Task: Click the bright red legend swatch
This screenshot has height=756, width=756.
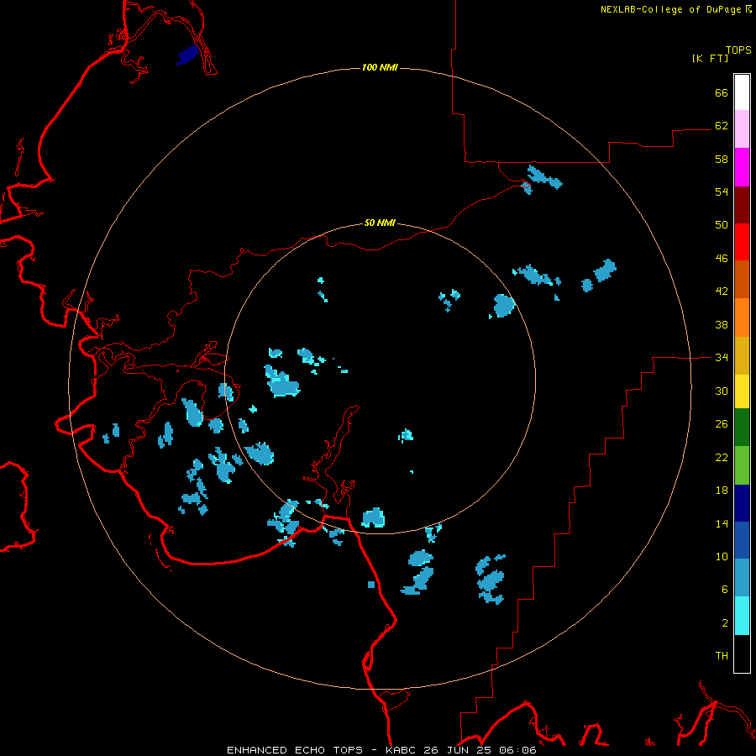Action: coord(742,242)
